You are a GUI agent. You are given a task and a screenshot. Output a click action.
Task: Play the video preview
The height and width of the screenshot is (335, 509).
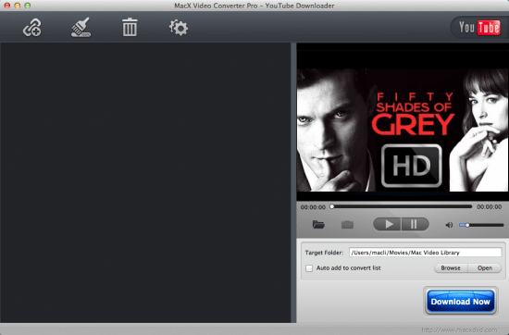coord(387,224)
